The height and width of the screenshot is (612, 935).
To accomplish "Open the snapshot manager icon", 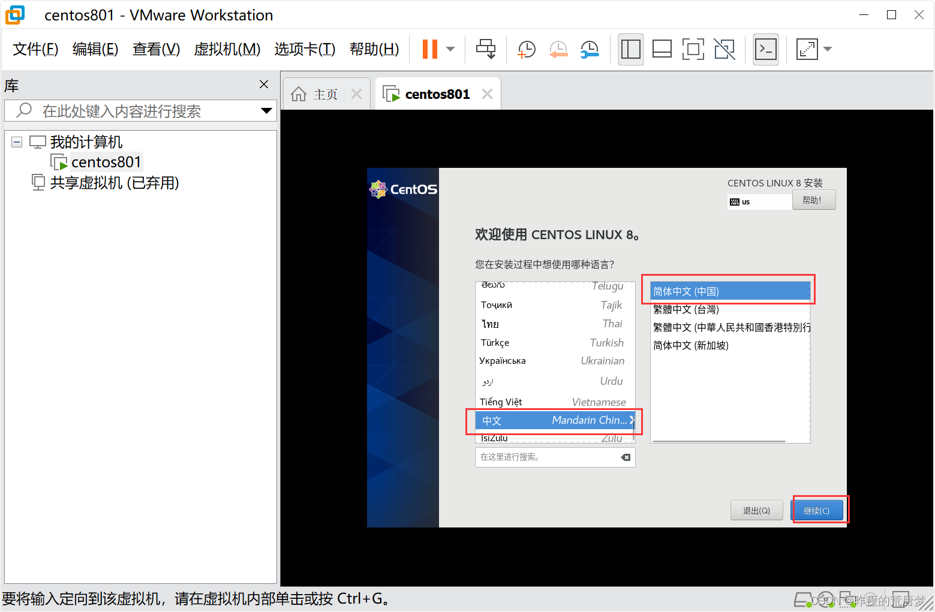I will point(590,49).
